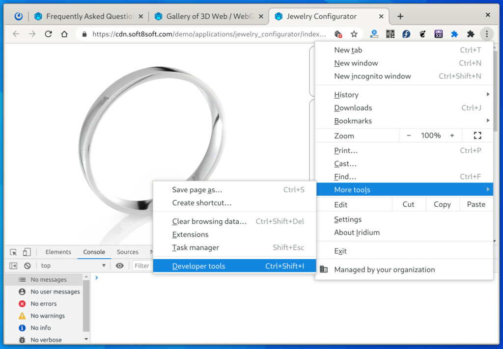Go to browser home page

(x=64, y=34)
